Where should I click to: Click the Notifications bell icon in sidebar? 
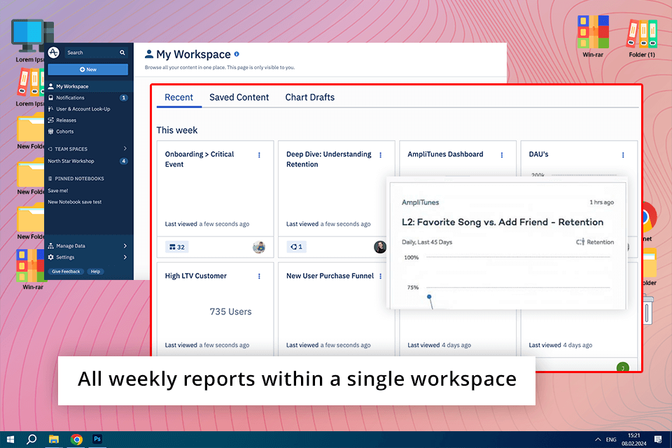tap(50, 98)
